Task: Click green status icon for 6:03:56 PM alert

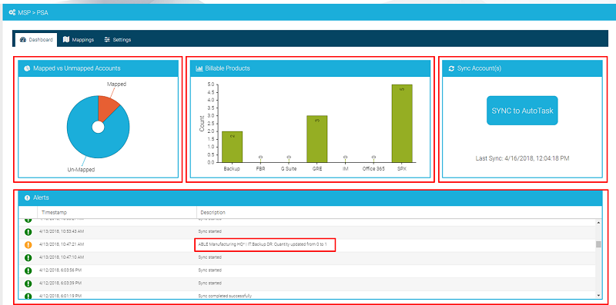Action: [28, 270]
